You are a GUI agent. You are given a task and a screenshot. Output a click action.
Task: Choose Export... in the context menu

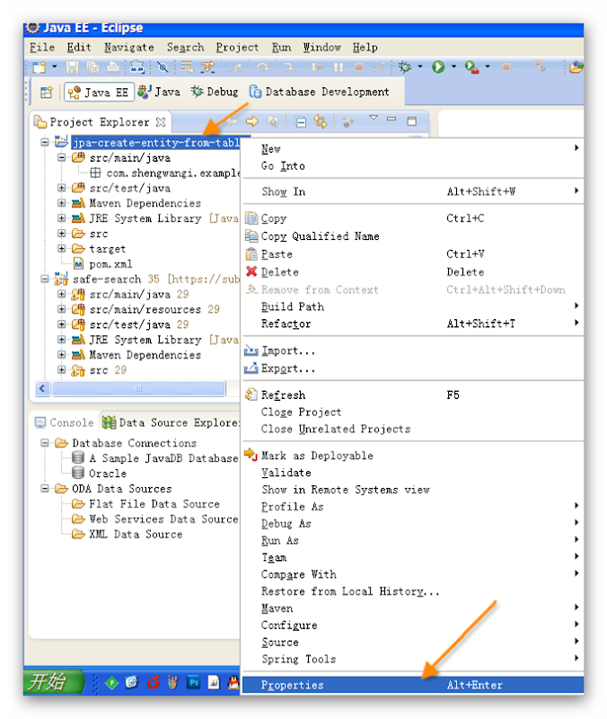point(413,368)
